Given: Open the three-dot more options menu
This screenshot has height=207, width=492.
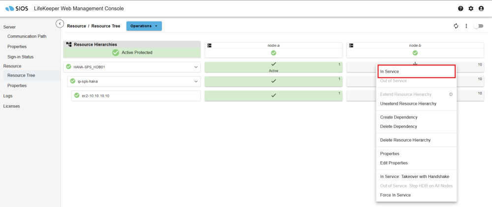Looking at the screenshot, I should 466,26.
